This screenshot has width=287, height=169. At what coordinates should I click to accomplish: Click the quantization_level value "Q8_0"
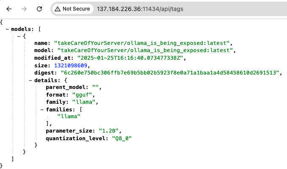pyautogui.click(x=122, y=138)
